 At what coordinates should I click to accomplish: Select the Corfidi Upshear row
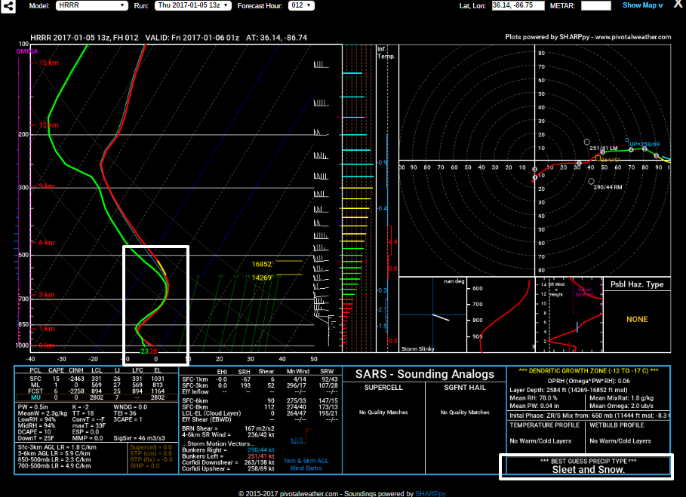(x=228, y=468)
